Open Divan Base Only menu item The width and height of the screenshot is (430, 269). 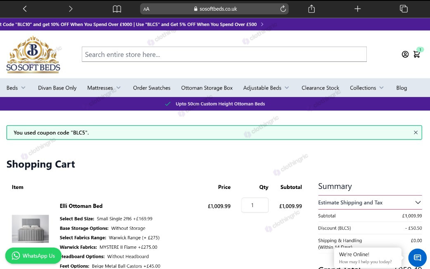click(57, 87)
